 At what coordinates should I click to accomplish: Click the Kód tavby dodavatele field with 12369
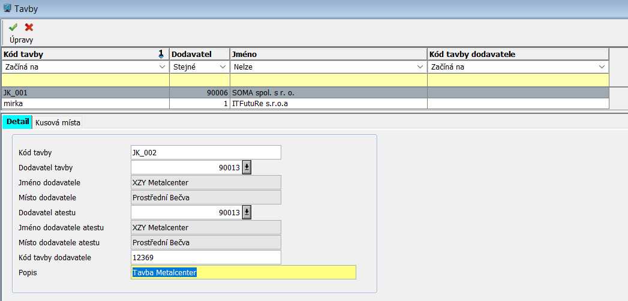tap(205, 257)
